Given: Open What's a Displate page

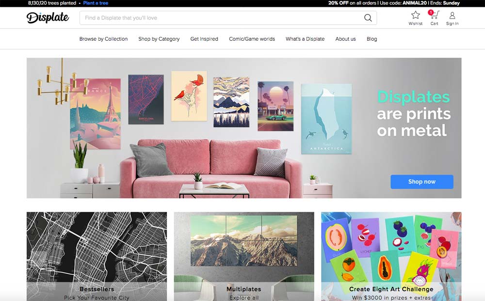Looking at the screenshot, I should pos(305,39).
